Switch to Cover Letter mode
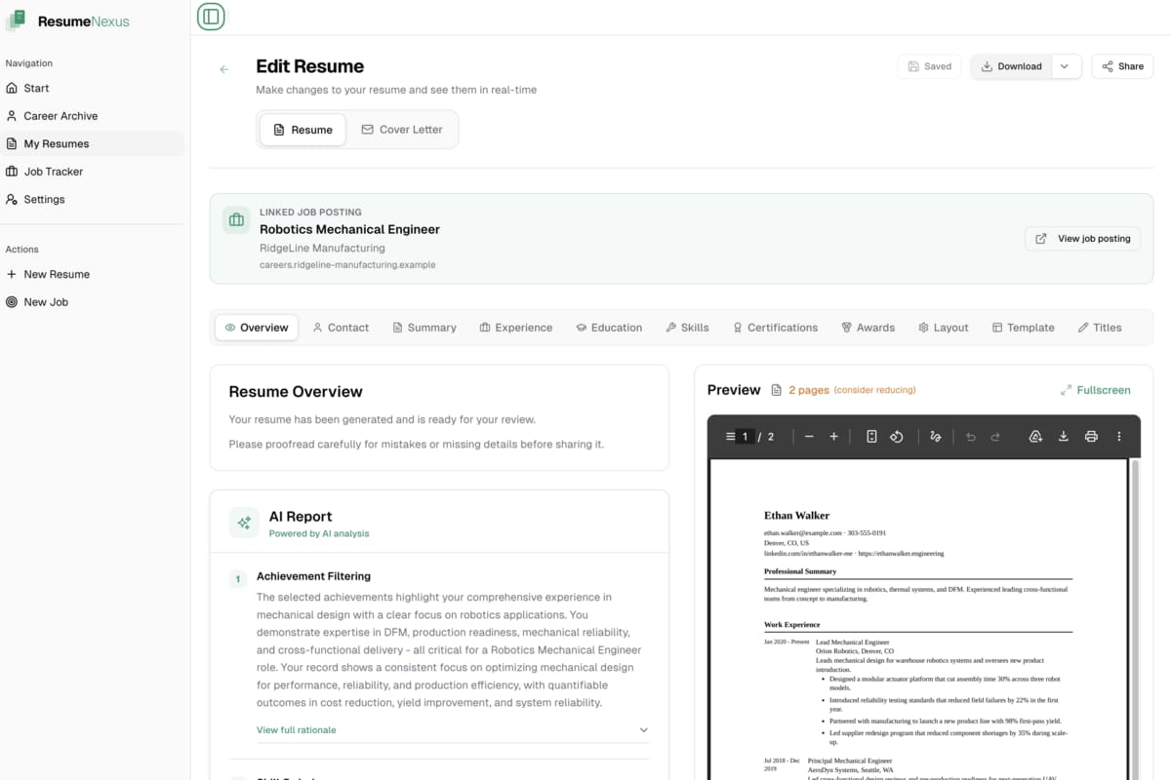 click(402, 129)
